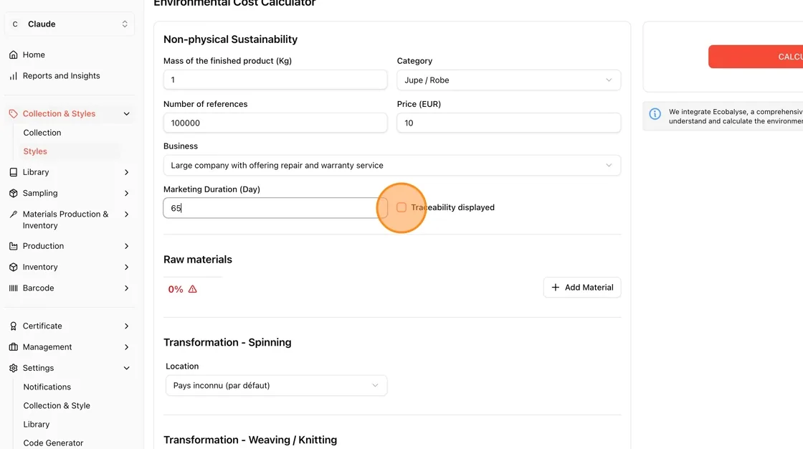Click the Transformation - Weaving / Knitting heading

(250, 440)
